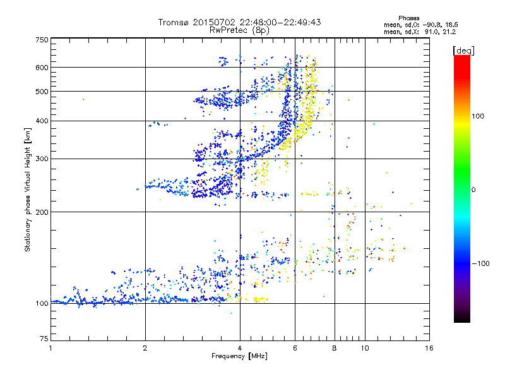The height and width of the screenshot is (379, 505).
Task: Click x-axis tick label '10'
Action: (x=365, y=348)
